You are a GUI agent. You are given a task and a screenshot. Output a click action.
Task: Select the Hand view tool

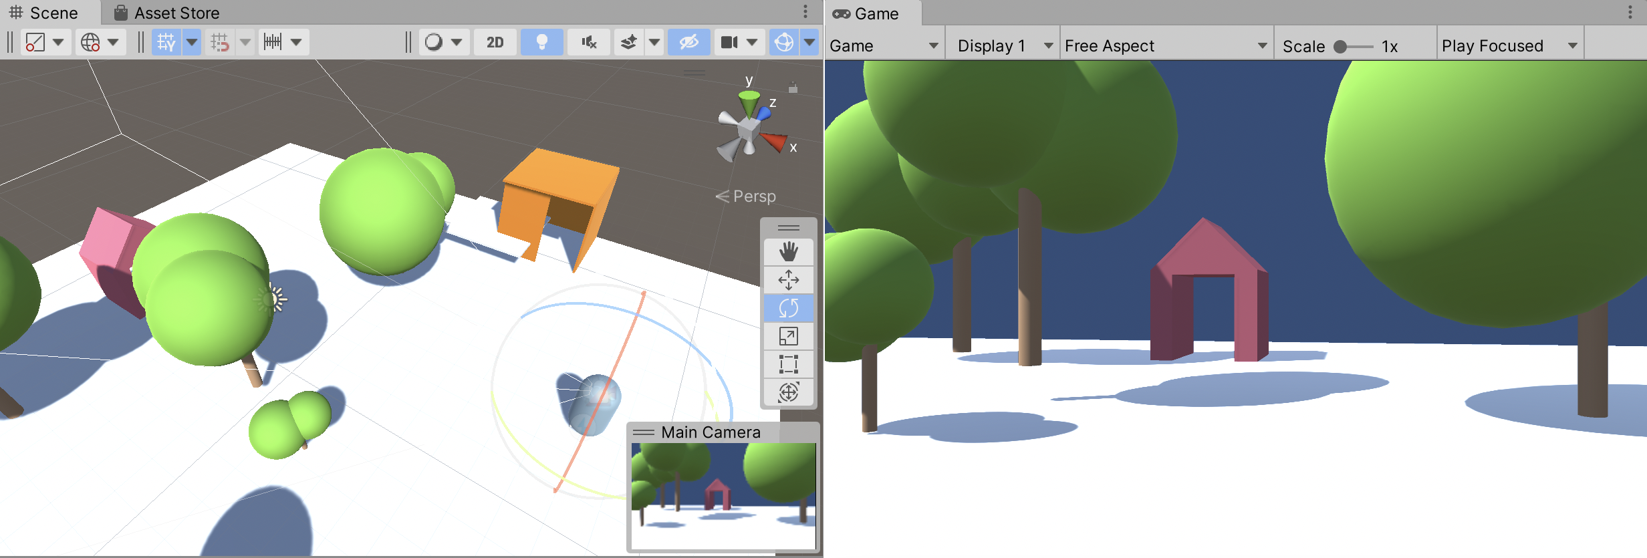(788, 252)
